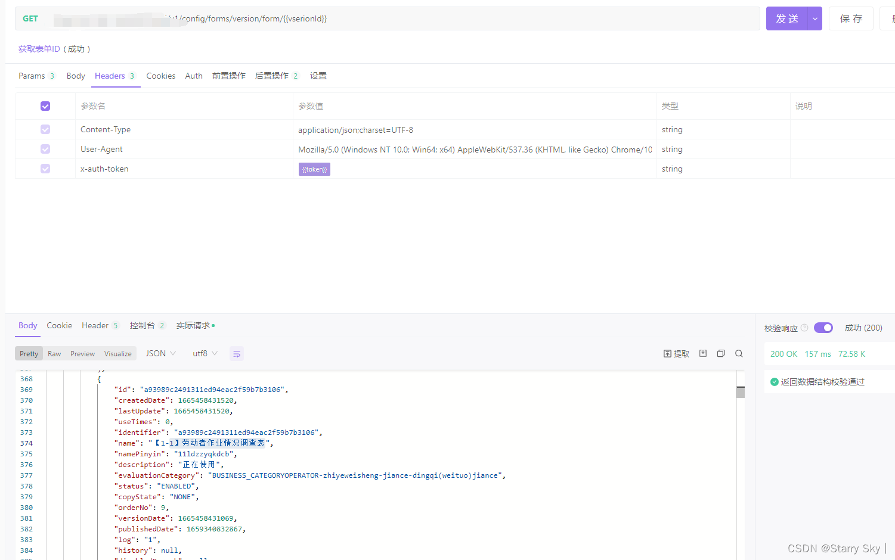Open the 实际请求 tab
The height and width of the screenshot is (560, 895).
(x=193, y=325)
